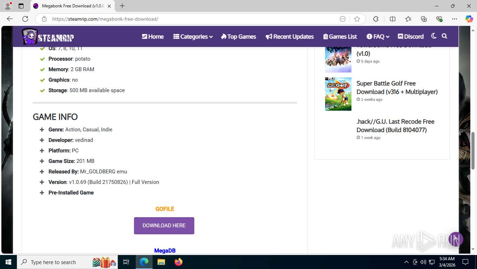Click the SteamRIP logo
Viewport: 477px width, 269px height.
point(48,36)
